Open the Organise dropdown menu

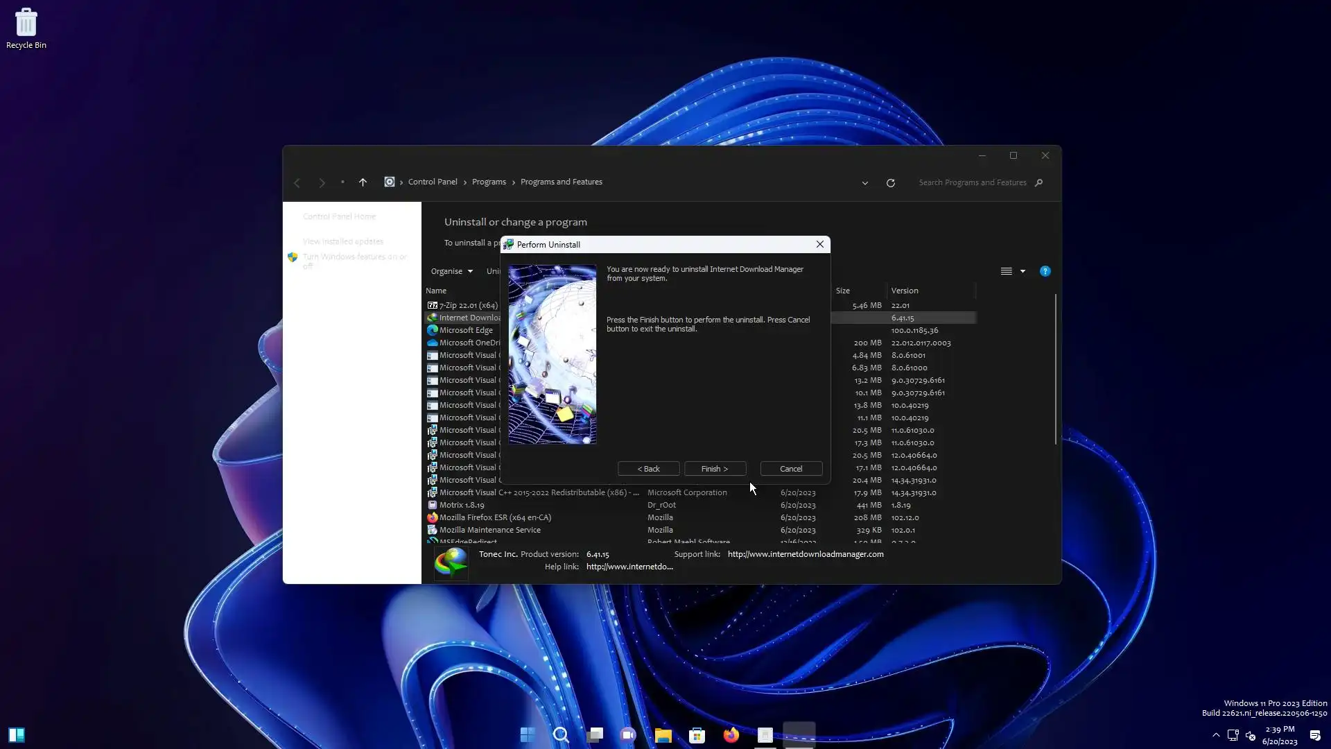pos(451,271)
